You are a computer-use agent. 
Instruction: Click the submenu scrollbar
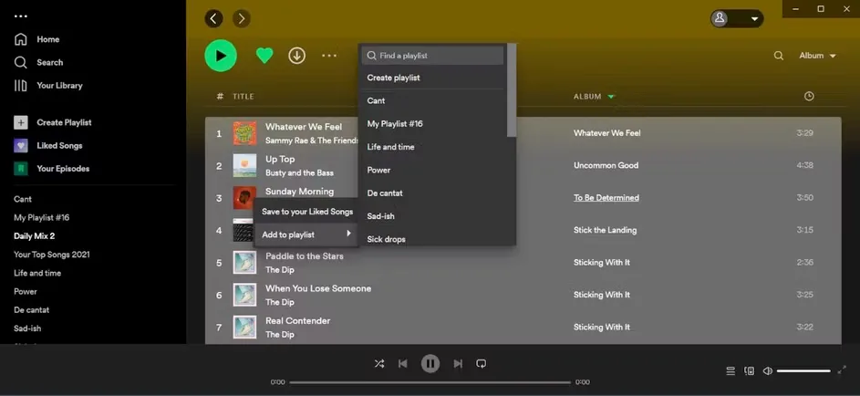pos(512,90)
